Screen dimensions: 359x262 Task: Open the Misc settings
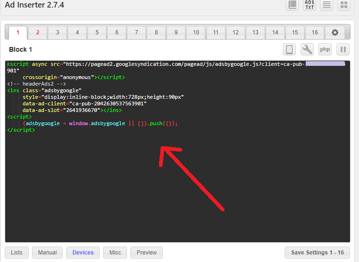[x=115, y=253]
